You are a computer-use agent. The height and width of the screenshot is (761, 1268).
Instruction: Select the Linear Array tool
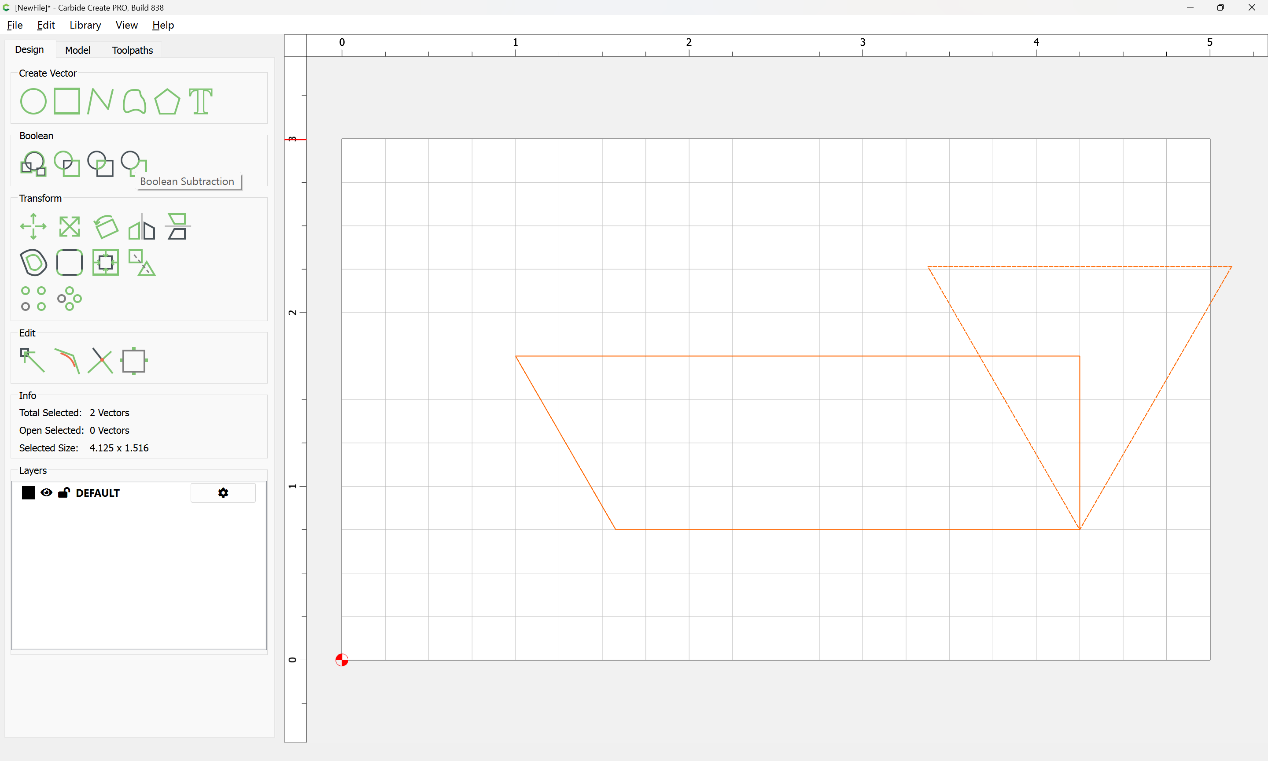tap(33, 299)
